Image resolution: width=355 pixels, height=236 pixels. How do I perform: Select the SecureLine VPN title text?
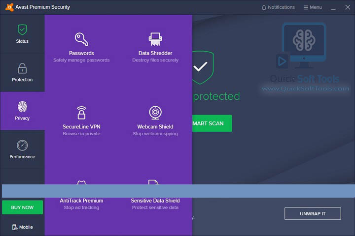tap(81, 127)
